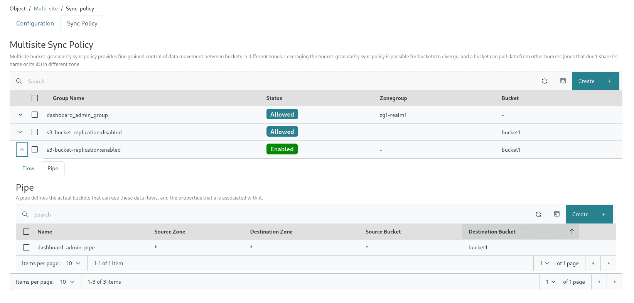Refresh the Pipe table

click(x=538, y=214)
